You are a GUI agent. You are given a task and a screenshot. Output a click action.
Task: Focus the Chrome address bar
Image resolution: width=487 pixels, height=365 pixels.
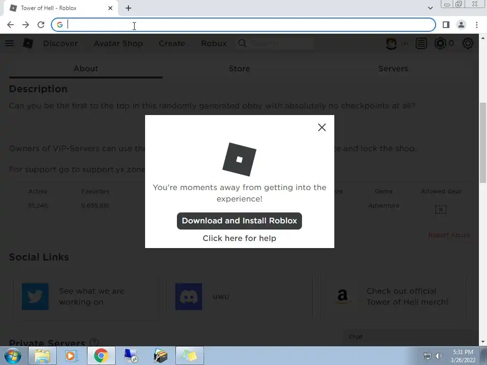(x=243, y=25)
